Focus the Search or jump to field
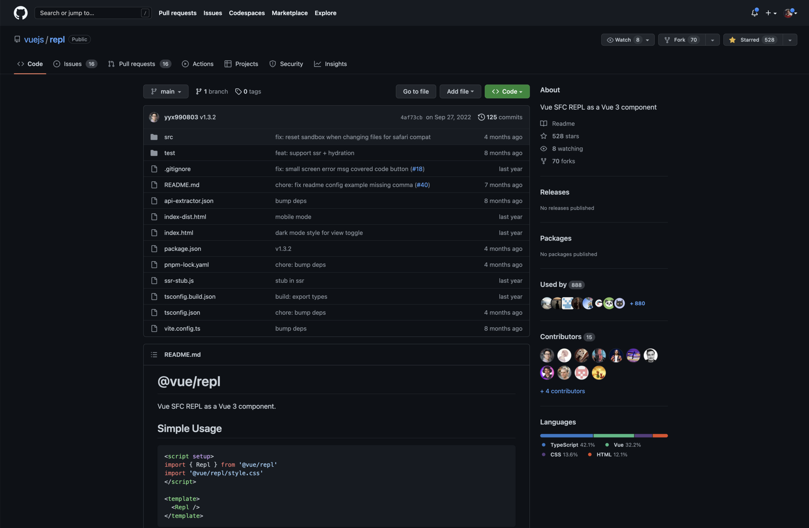The image size is (809, 528). (x=90, y=13)
